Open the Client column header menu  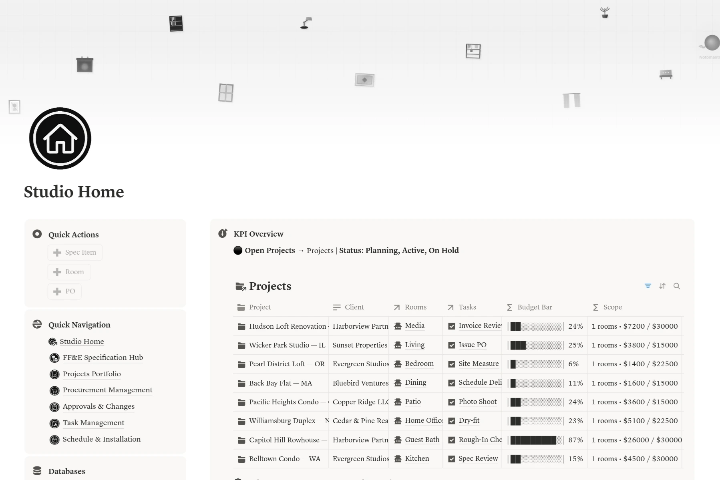(x=354, y=307)
